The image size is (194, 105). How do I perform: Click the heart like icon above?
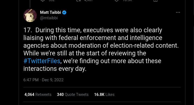point(116,1)
